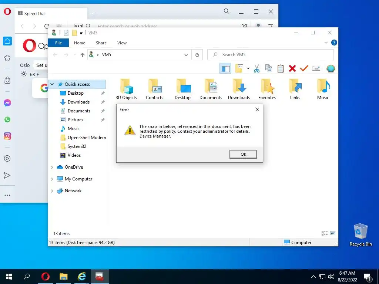This screenshot has height=284, width=379.
Task: Open Quick Access Toolbar customize dropdown
Action: [x=81, y=33]
